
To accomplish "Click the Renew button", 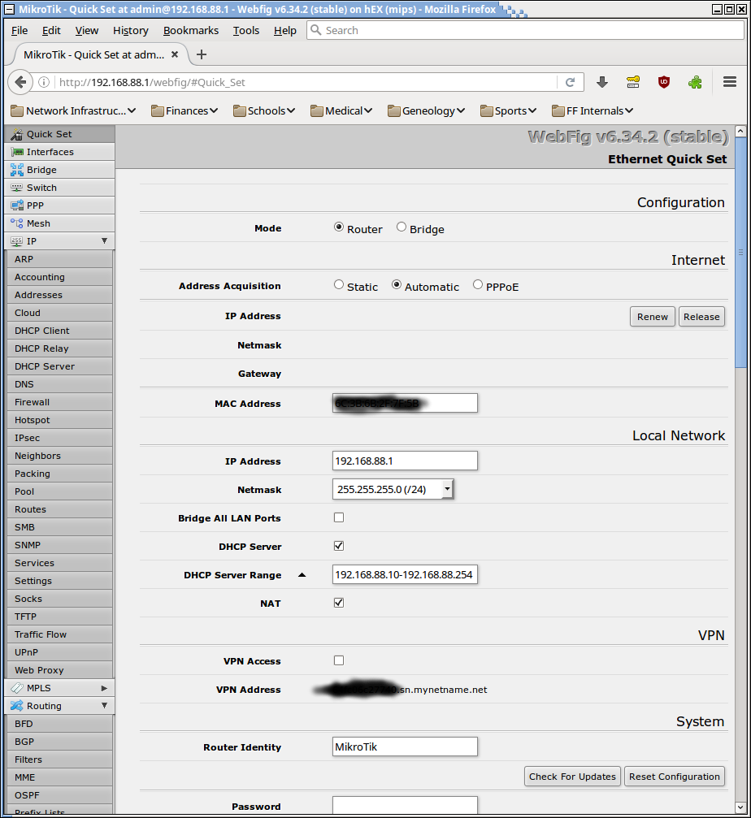I will [653, 317].
